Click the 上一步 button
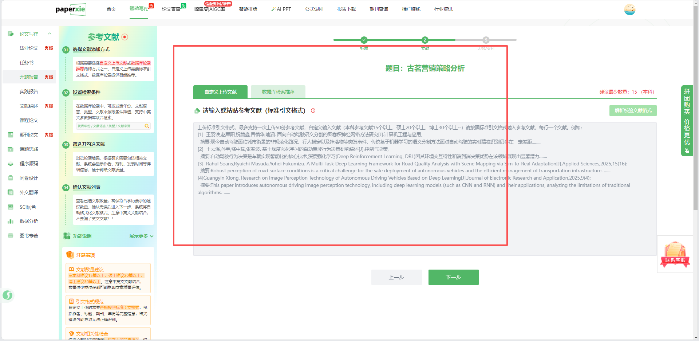Viewport: 699px width, 341px height. pyautogui.click(x=396, y=277)
